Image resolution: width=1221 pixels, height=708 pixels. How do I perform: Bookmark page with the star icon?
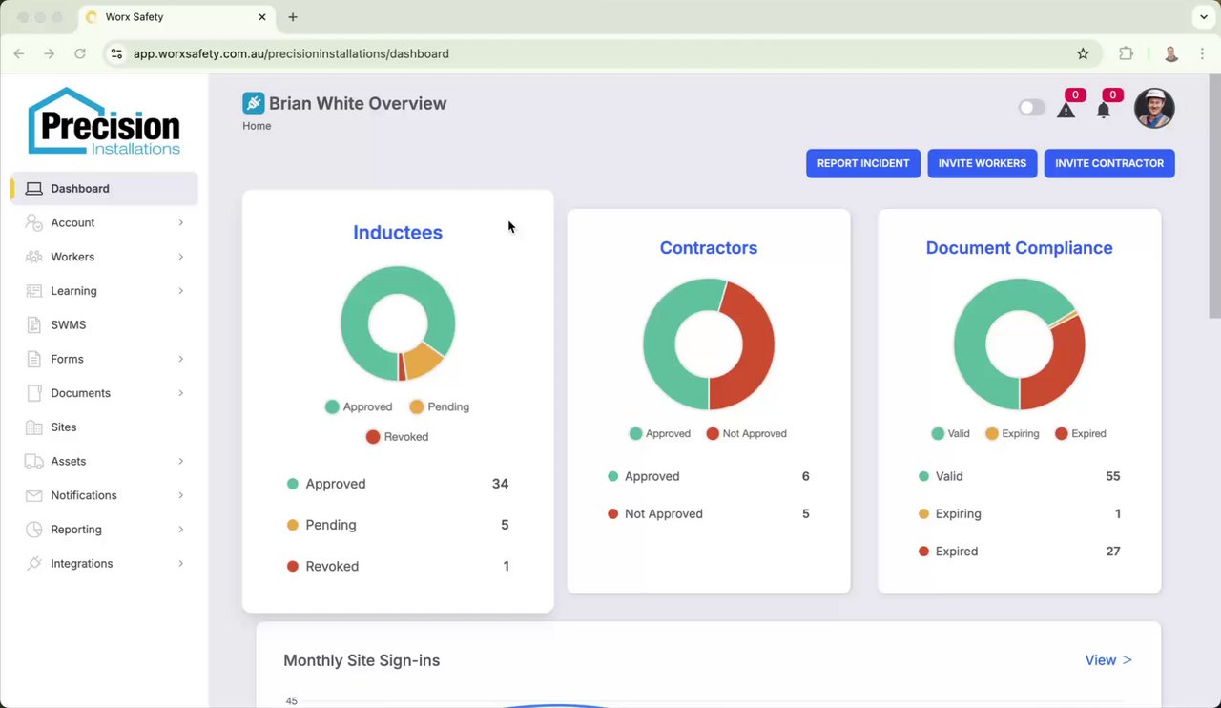[1083, 53]
